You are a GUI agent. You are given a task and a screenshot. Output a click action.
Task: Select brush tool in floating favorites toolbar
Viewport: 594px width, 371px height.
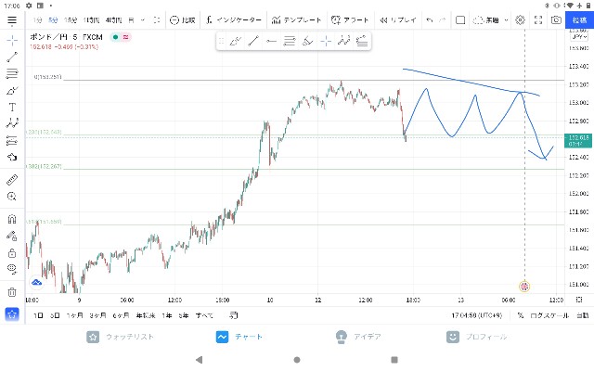(235, 41)
